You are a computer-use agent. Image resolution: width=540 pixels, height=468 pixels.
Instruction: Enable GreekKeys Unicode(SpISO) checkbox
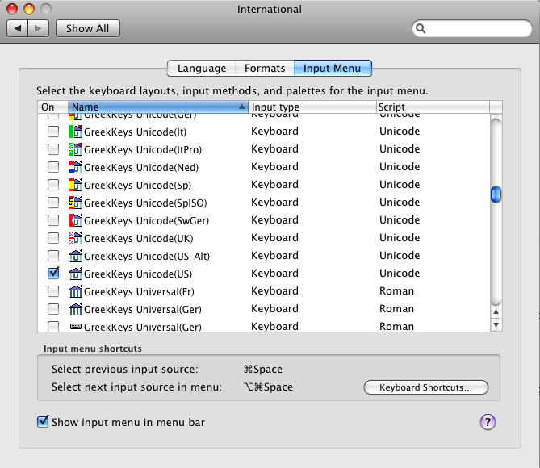point(53,203)
